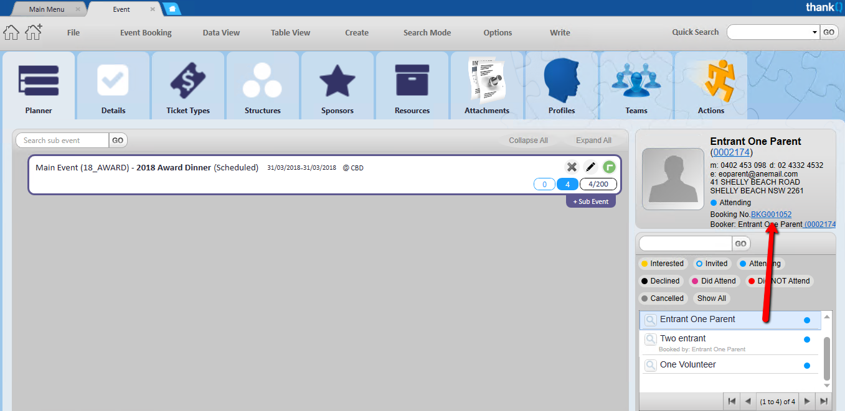This screenshot has width=845, height=411.
Task: Toggle the Cancelled status filter
Action: [x=662, y=298]
